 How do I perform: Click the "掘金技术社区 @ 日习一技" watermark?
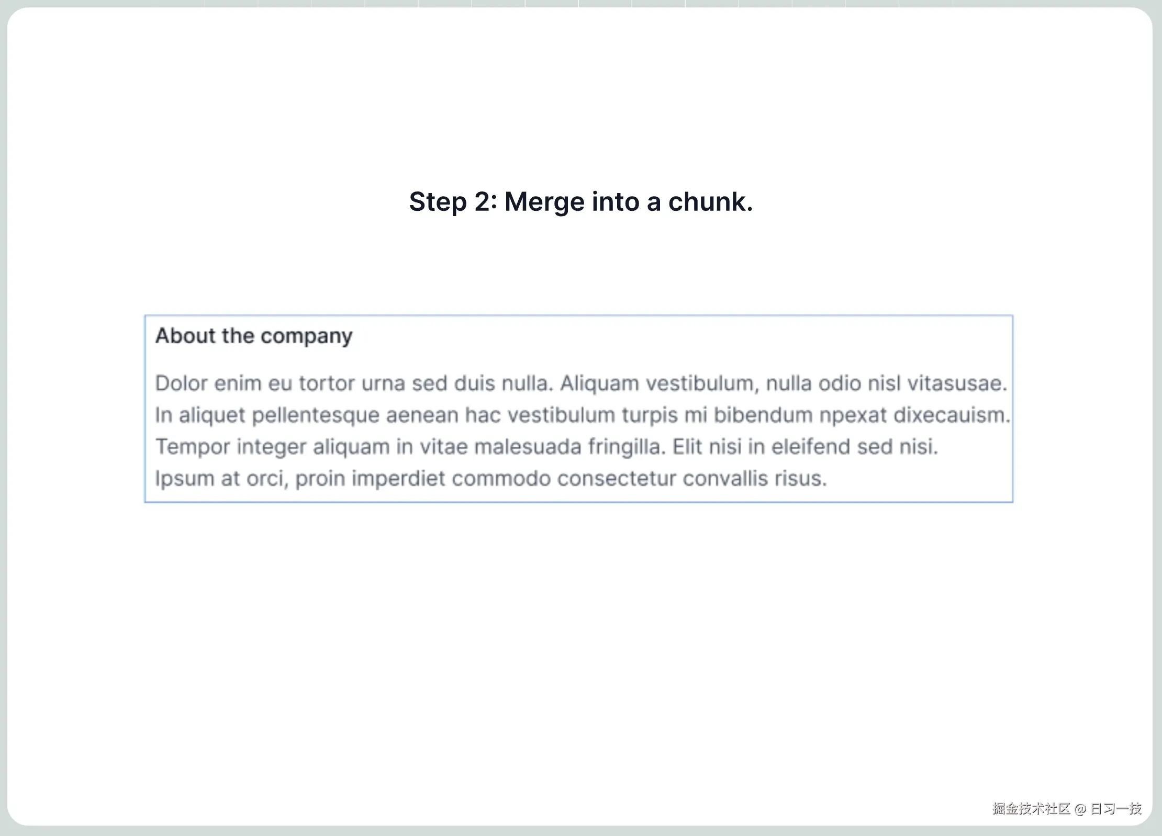[x=1066, y=809]
